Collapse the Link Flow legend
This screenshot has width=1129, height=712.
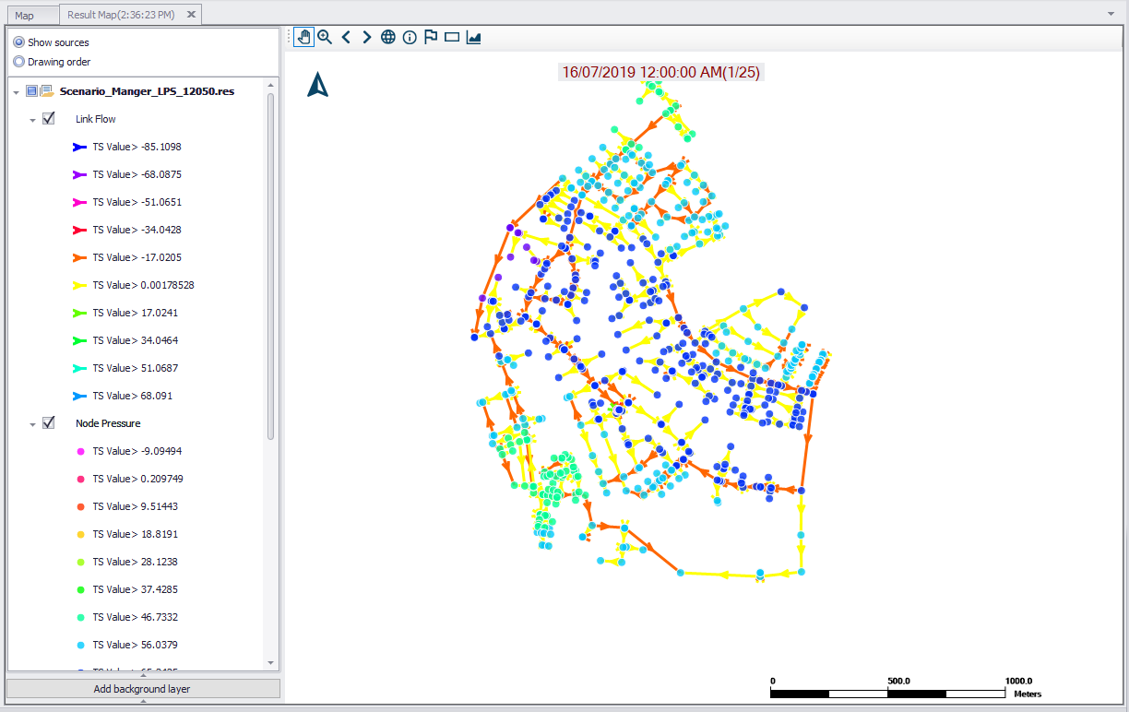point(33,120)
